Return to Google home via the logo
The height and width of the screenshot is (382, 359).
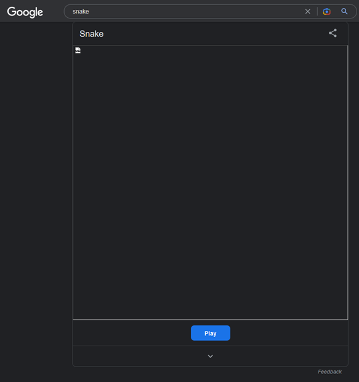click(x=25, y=12)
